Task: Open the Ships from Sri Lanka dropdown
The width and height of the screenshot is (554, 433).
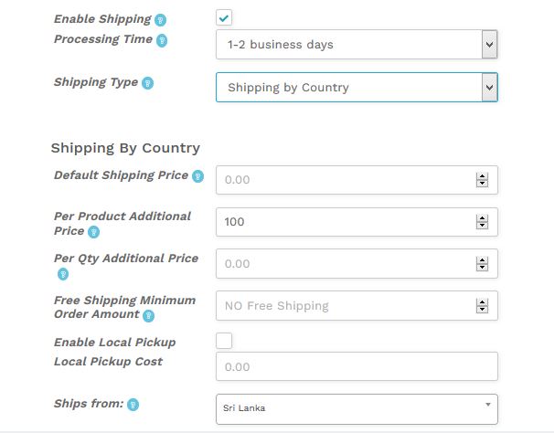Action: (357, 409)
